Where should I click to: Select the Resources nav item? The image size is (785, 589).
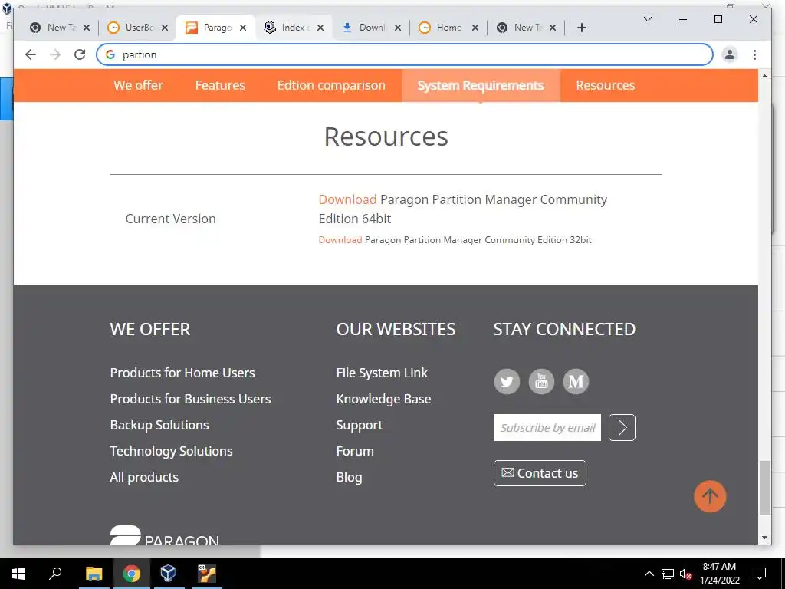606,85
